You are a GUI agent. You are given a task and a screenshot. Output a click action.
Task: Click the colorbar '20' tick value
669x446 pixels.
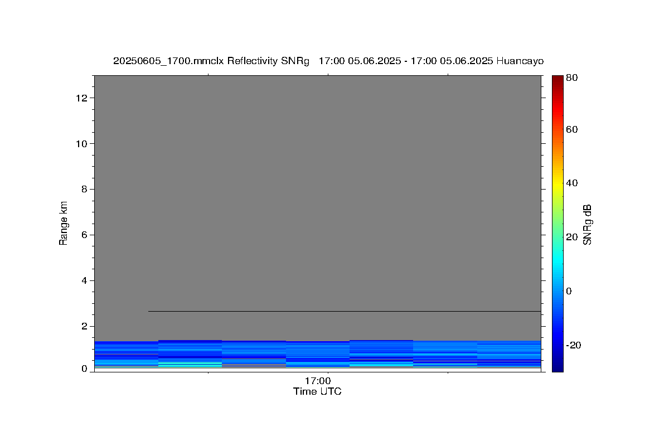(x=571, y=237)
